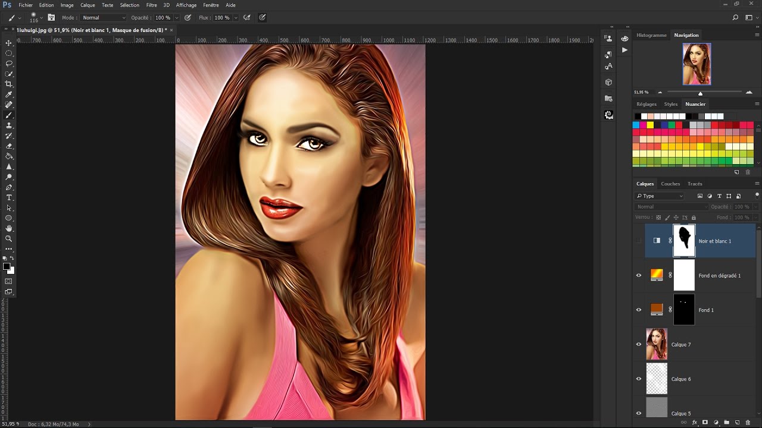This screenshot has width=762, height=428.
Task: Click the Noir et blanc 1 layer mask thumbnail
Action: click(684, 241)
